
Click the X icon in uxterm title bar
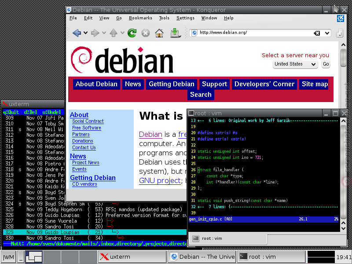coord(5,104)
